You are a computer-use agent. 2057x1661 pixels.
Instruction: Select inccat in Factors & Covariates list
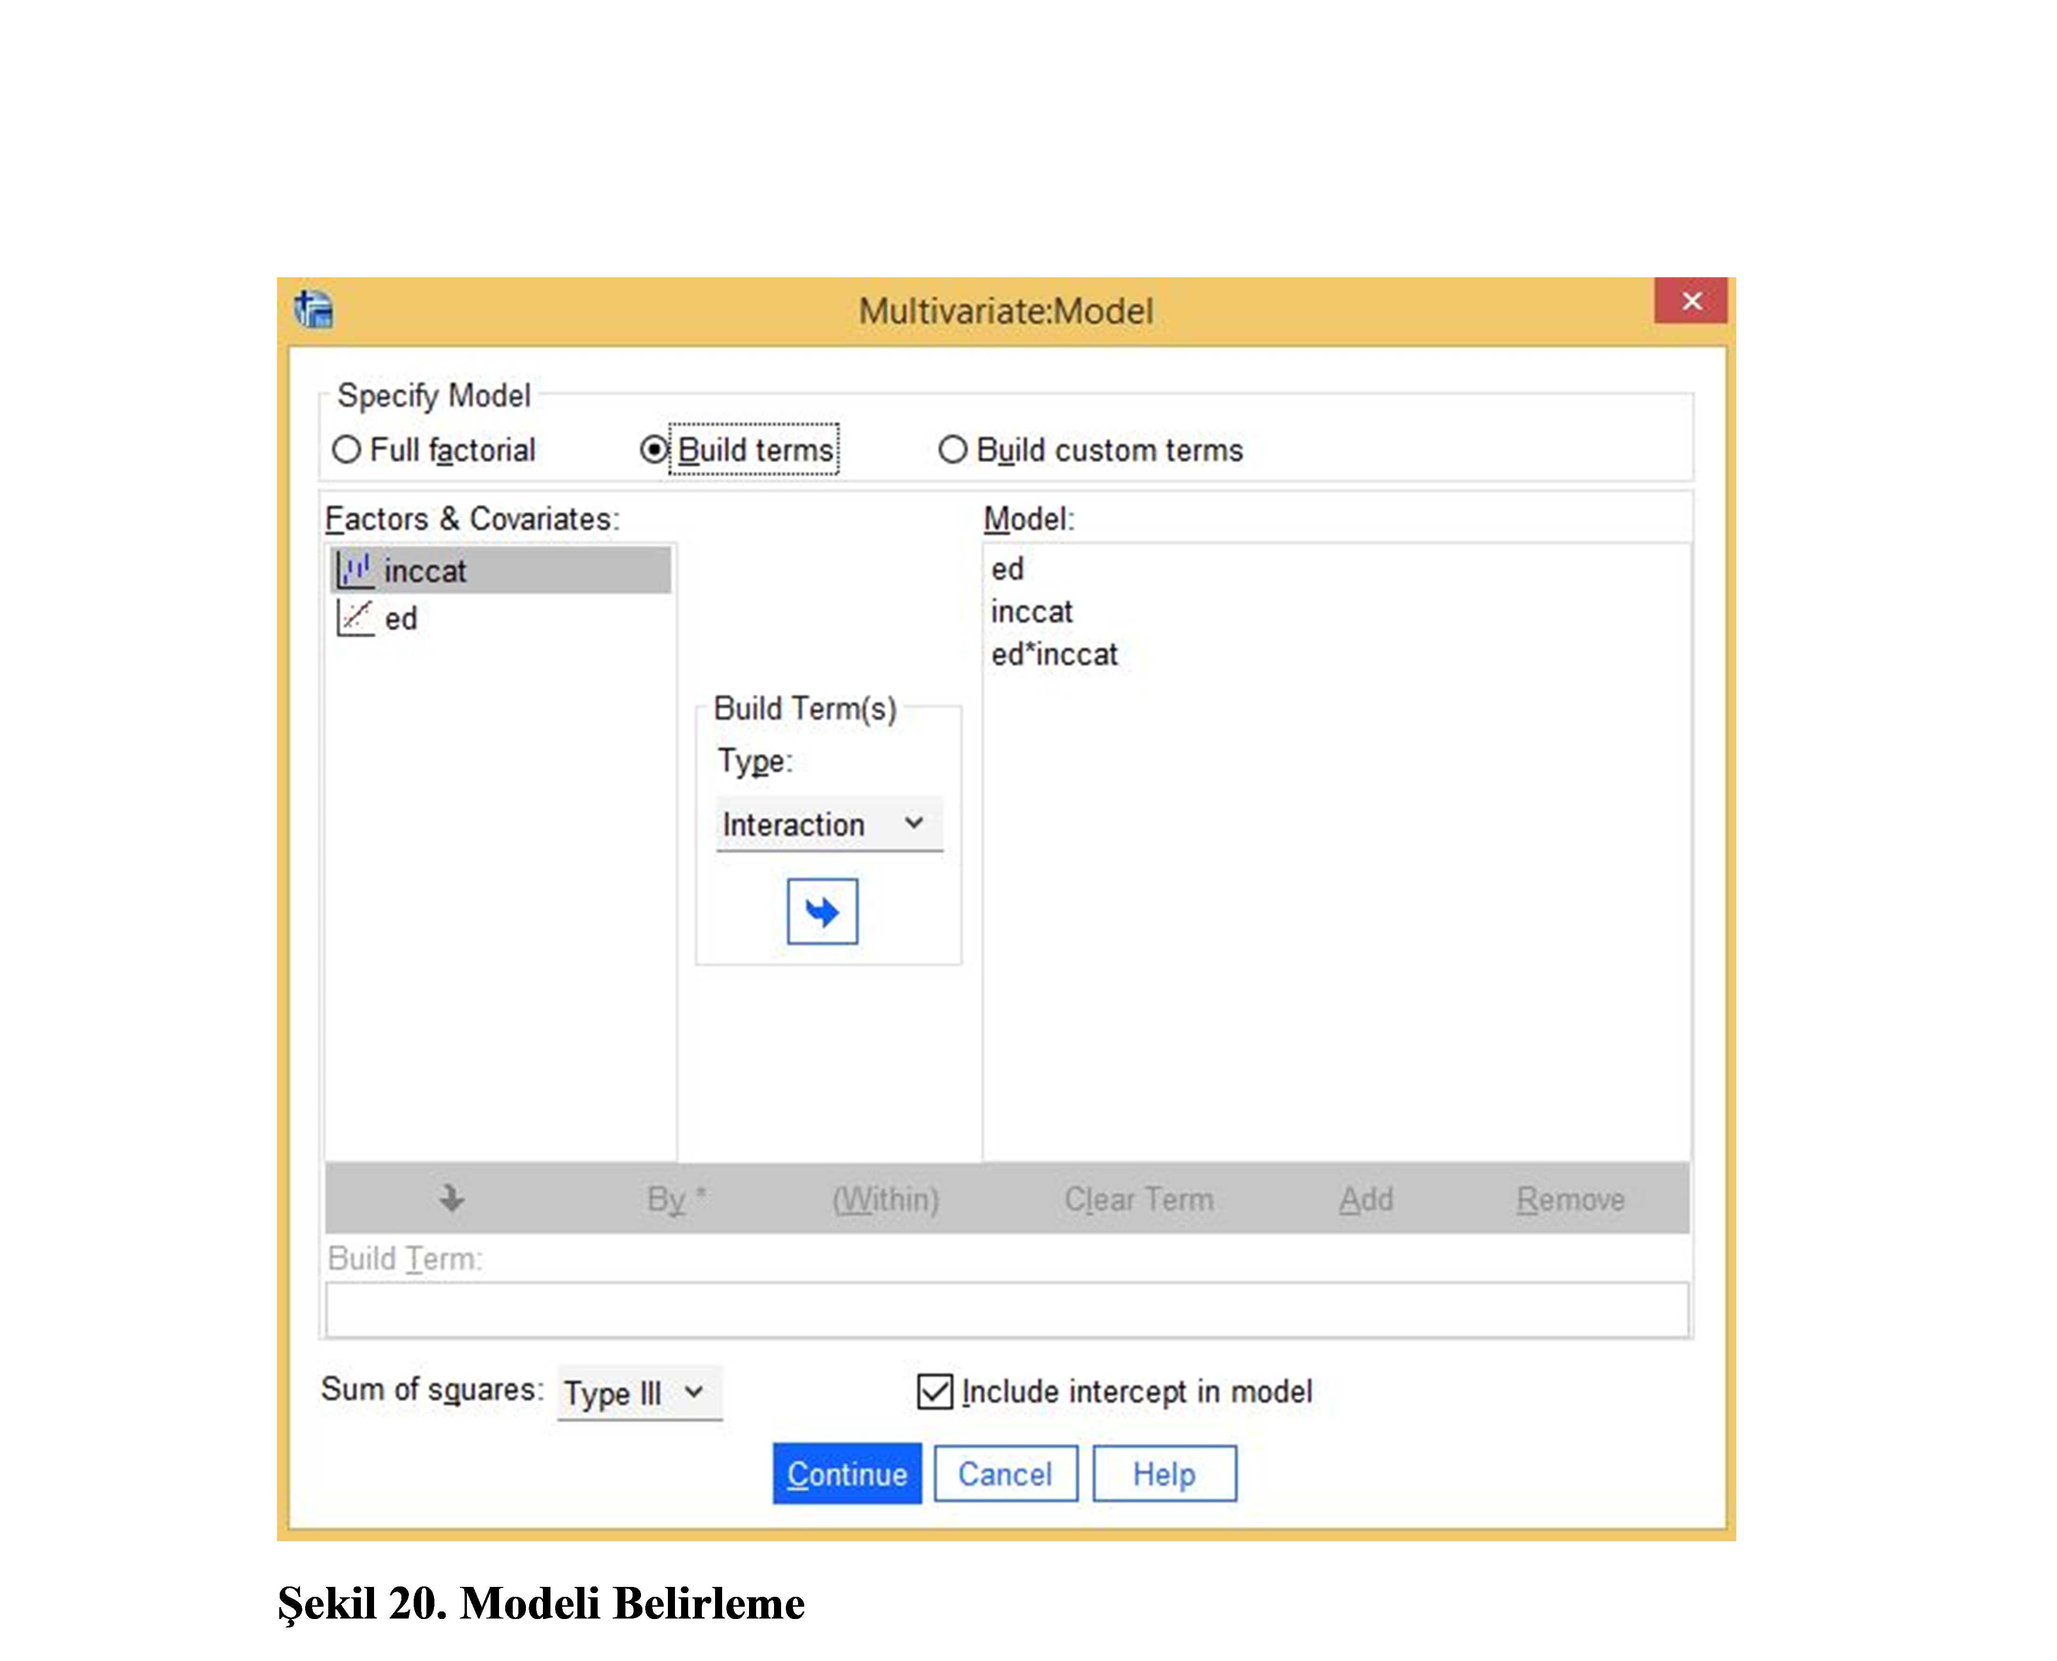(x=500, y=570)
